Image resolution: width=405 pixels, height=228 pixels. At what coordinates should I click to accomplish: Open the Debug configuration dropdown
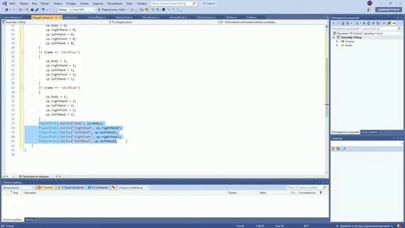point(65,9)
